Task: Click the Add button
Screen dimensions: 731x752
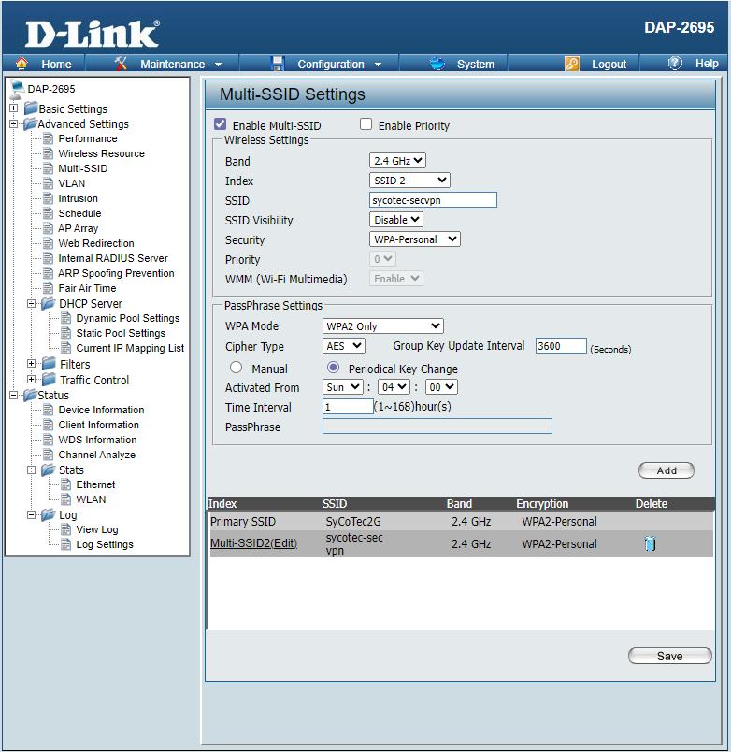Action: click(x=666, y=470)
